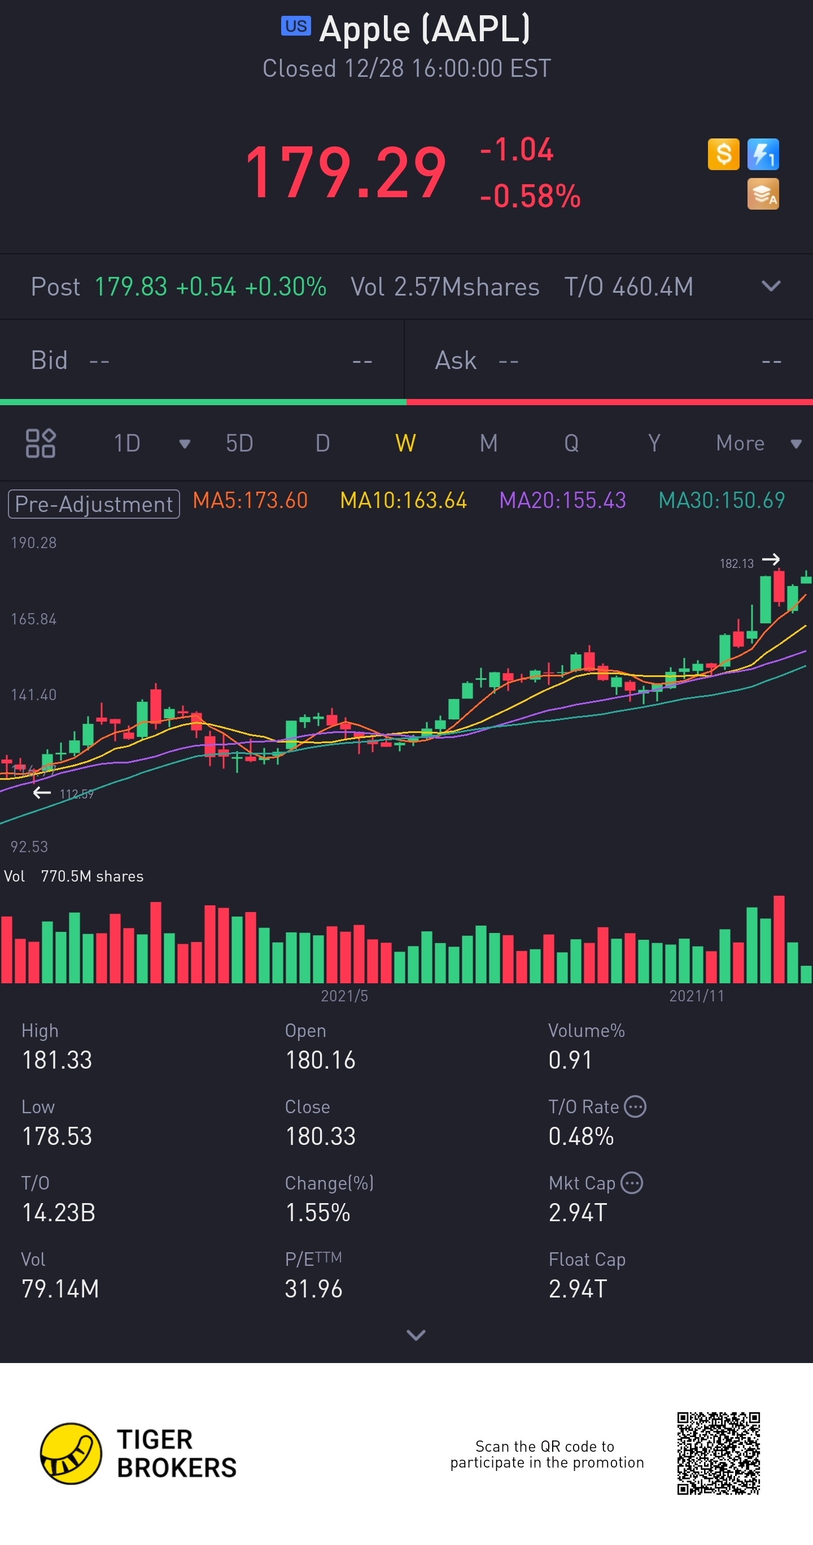Tap the Bid price row
The image size is (813, 1545).
click(x=202, y=361)
